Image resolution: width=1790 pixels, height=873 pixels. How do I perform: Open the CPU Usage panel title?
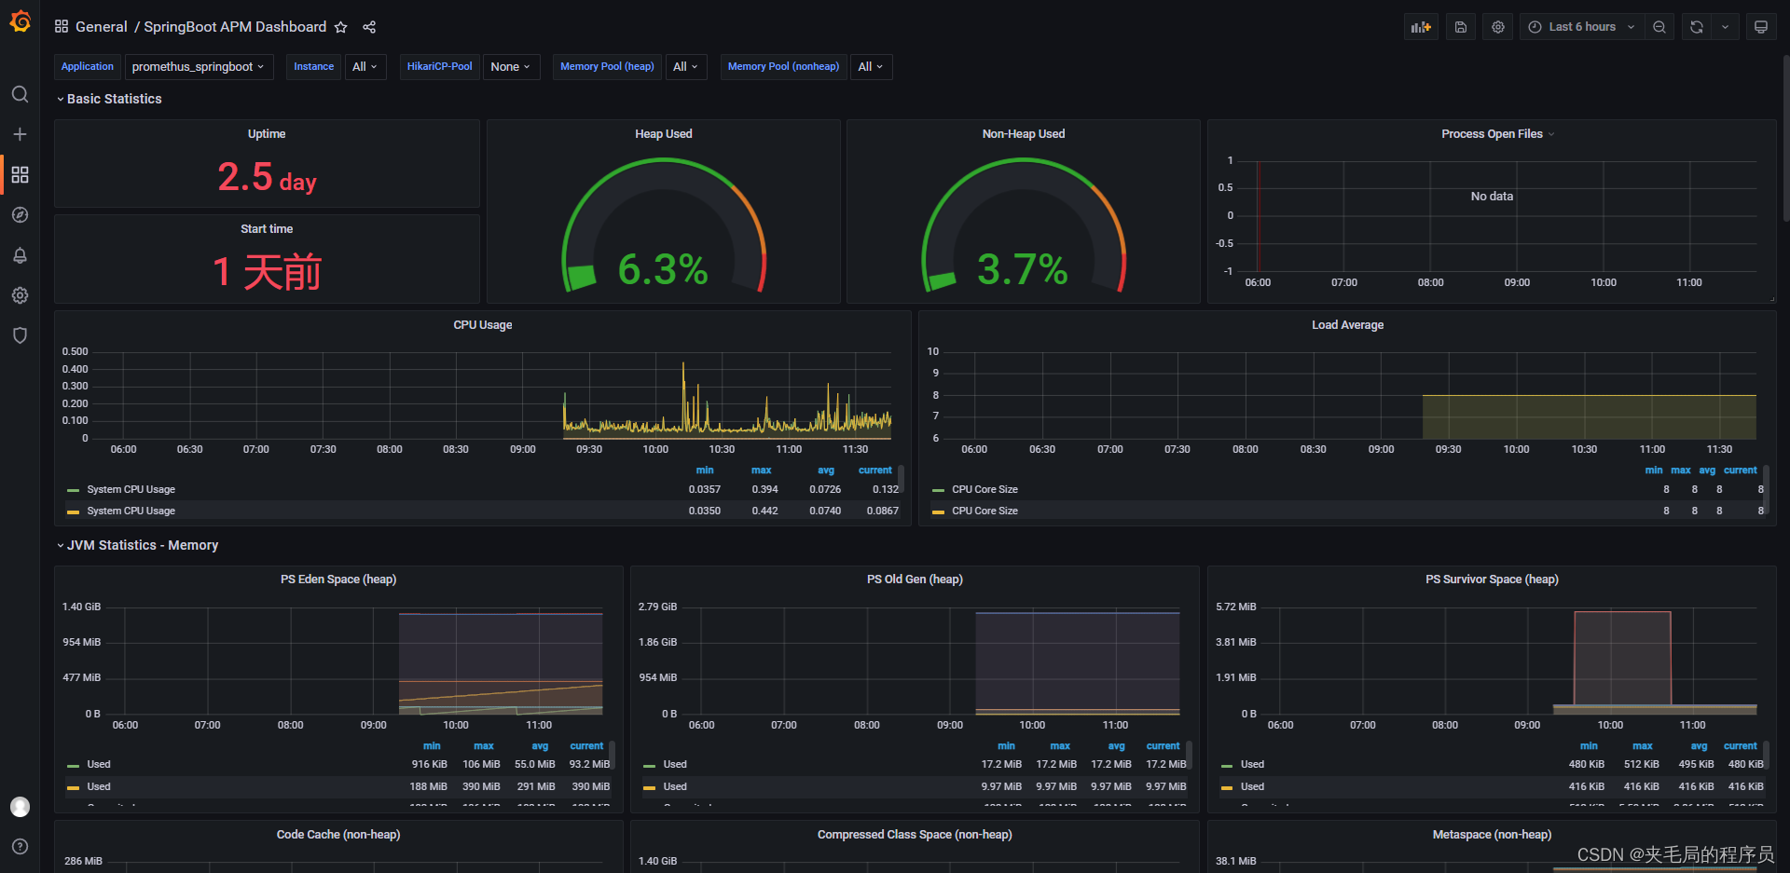click(x=483, y=325)
